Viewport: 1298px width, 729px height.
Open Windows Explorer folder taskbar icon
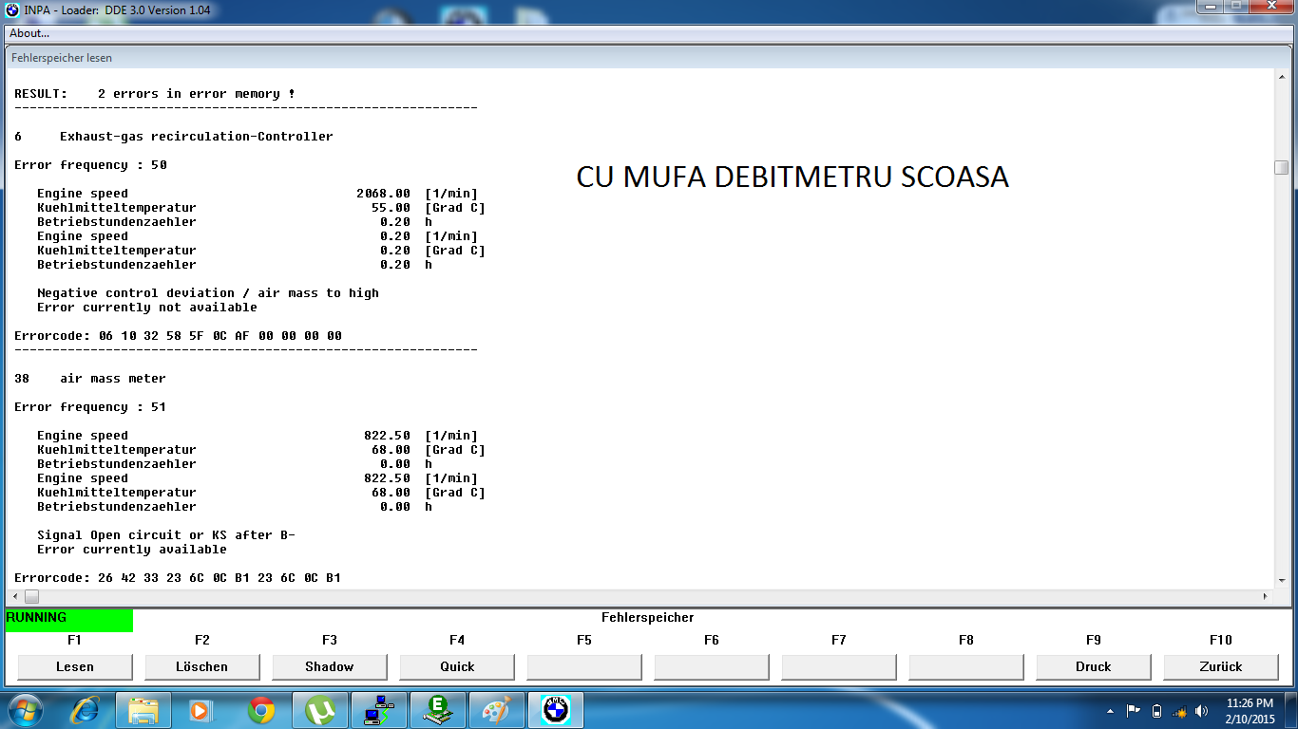pyautogui.click(x=143, y=710)
